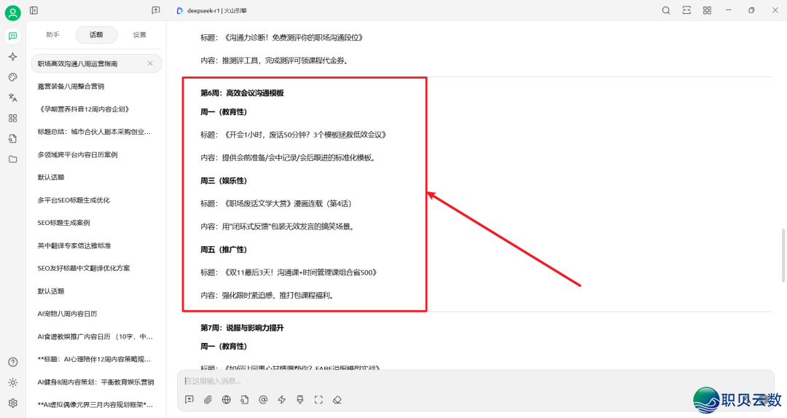Expand the input box fullscreen icon
This screenshot has height=418, width=787.
(x=318, y=400)
